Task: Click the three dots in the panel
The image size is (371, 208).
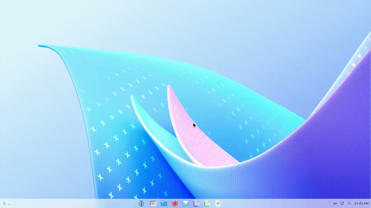Action: point(9,204)
